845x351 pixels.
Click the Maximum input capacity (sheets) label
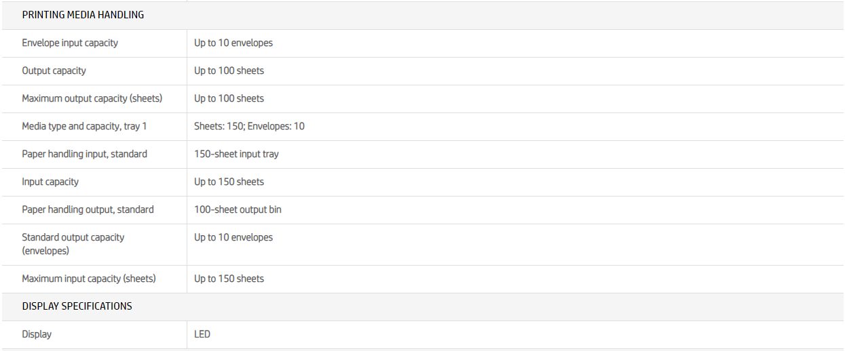point(89,278)
